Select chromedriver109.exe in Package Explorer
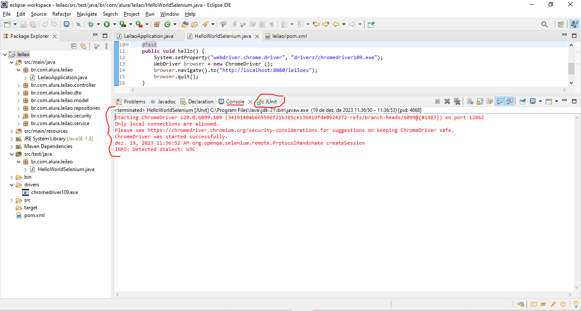Image resolution: width=581 pixels, height=311 pixels. tap(50, 192)
